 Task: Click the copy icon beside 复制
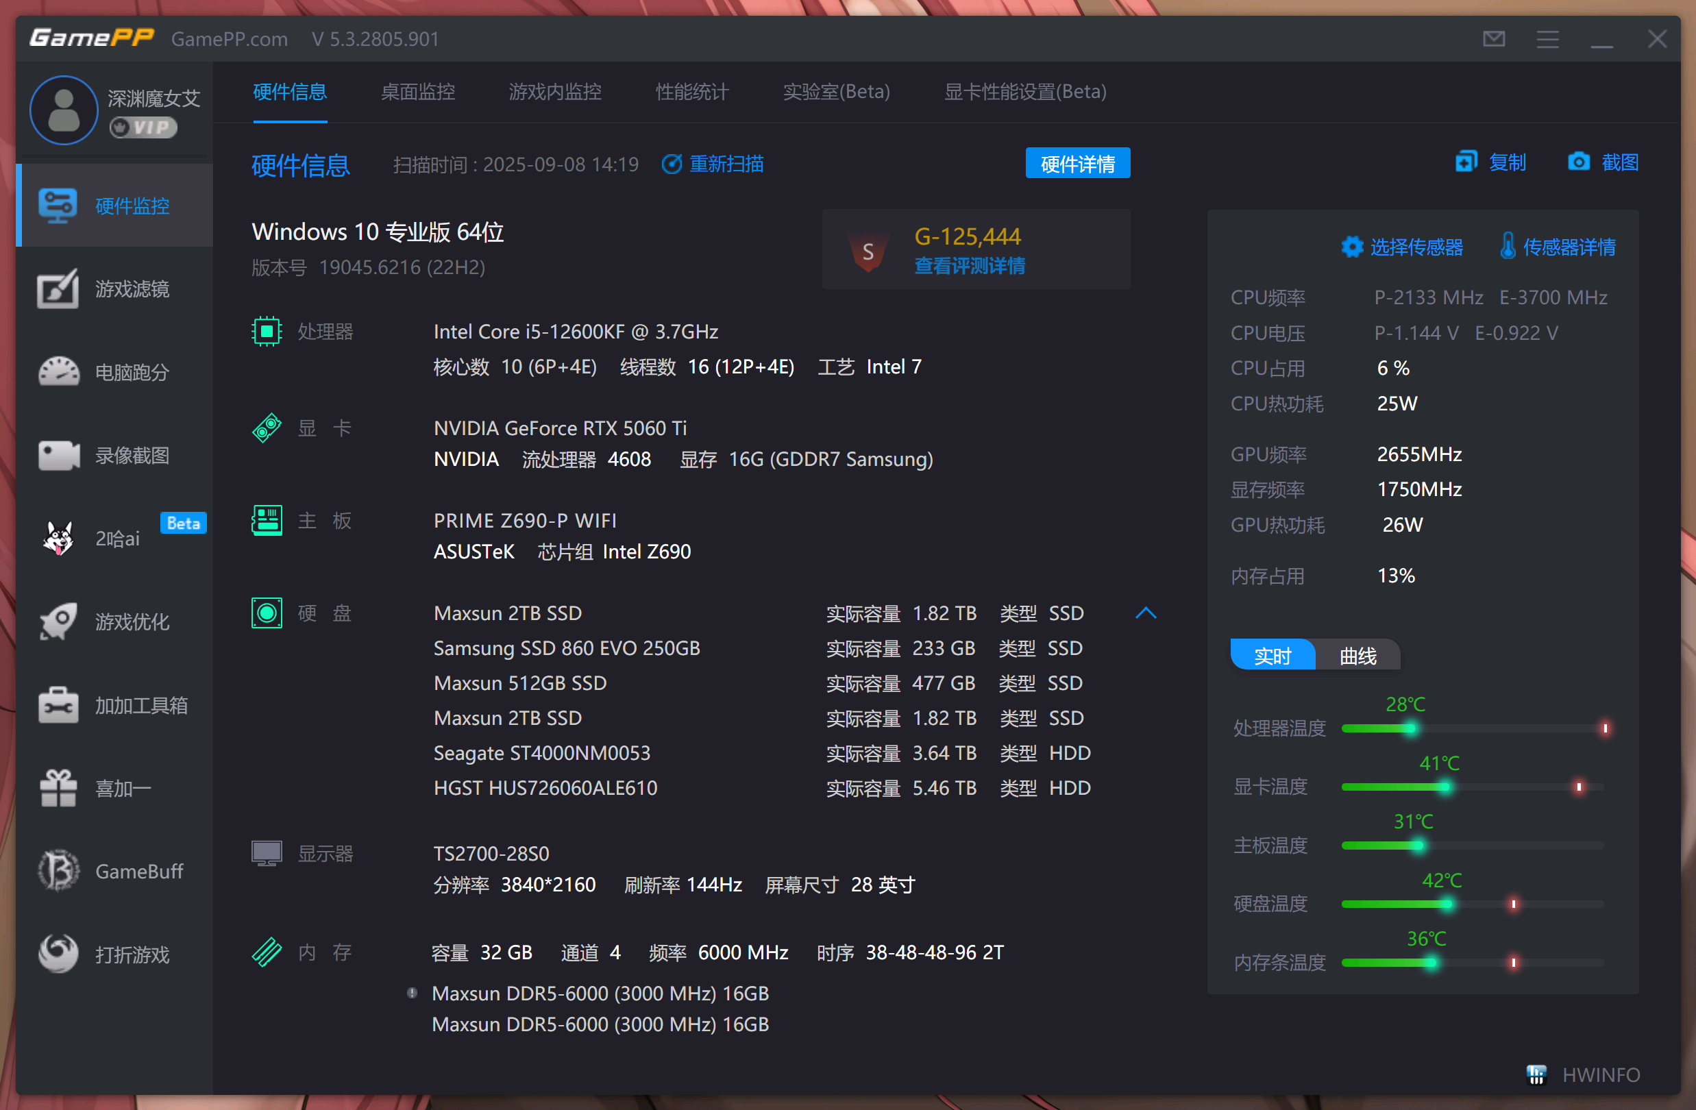1465,162
